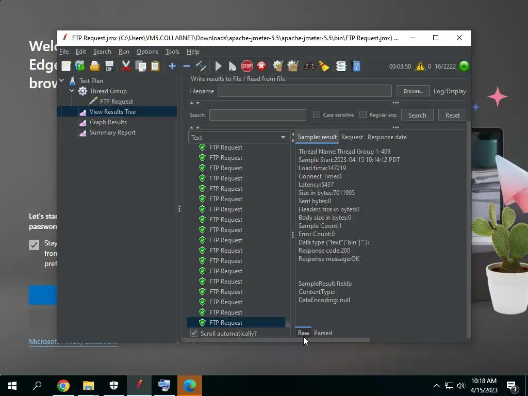This screenshot has width=528, height=396.
Task: Open the Tools menu
Action: click(x=172, y=52)
